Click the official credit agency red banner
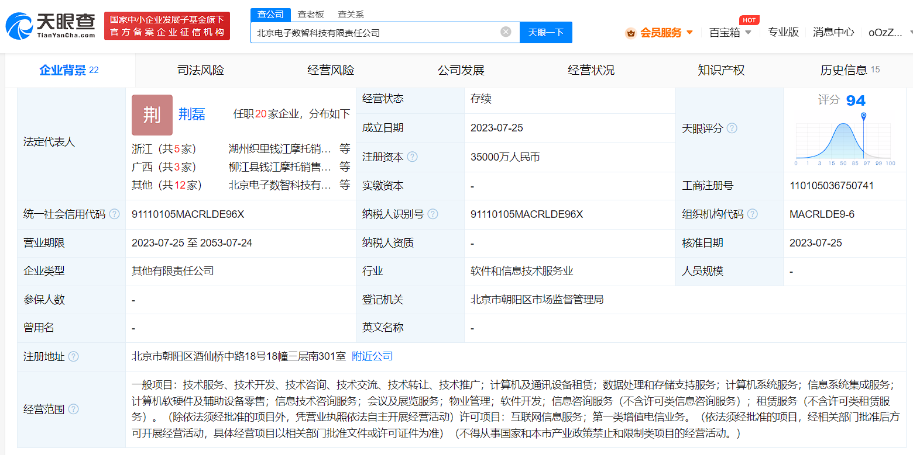Screen dimensions: 913x455 (167, 26)
